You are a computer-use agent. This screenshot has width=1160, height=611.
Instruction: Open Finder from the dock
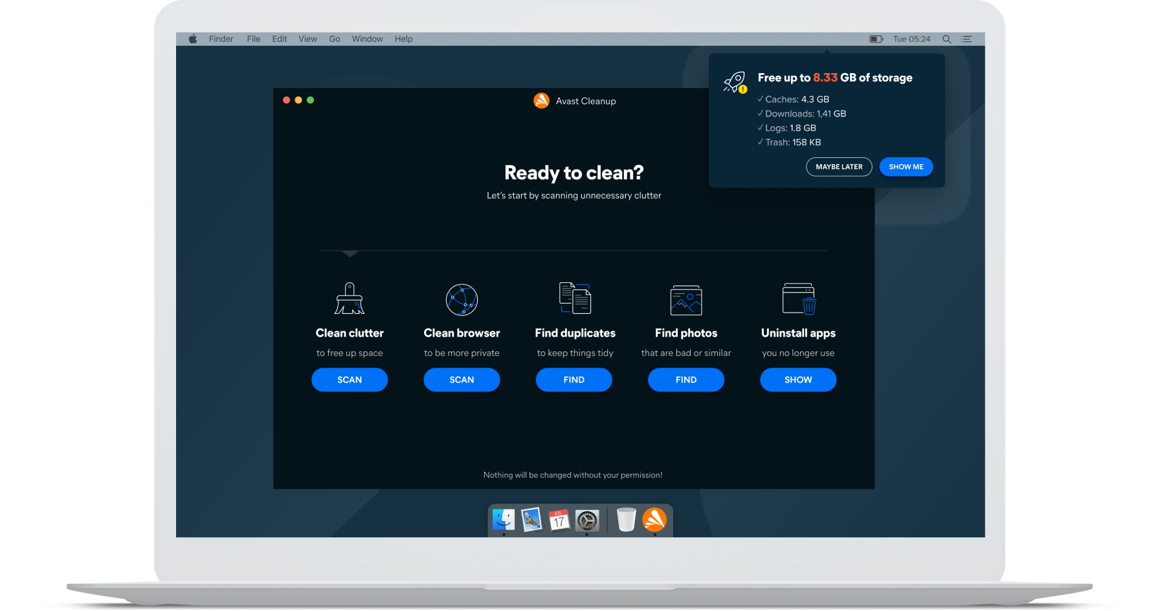coord(504,520)
